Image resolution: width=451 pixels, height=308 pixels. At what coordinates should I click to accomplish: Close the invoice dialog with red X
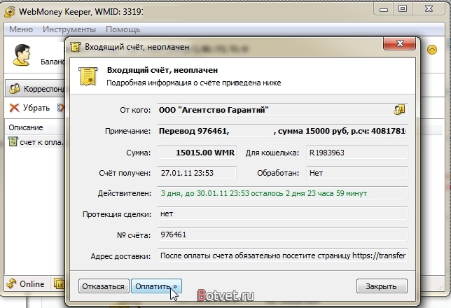(x=399, y=43)
